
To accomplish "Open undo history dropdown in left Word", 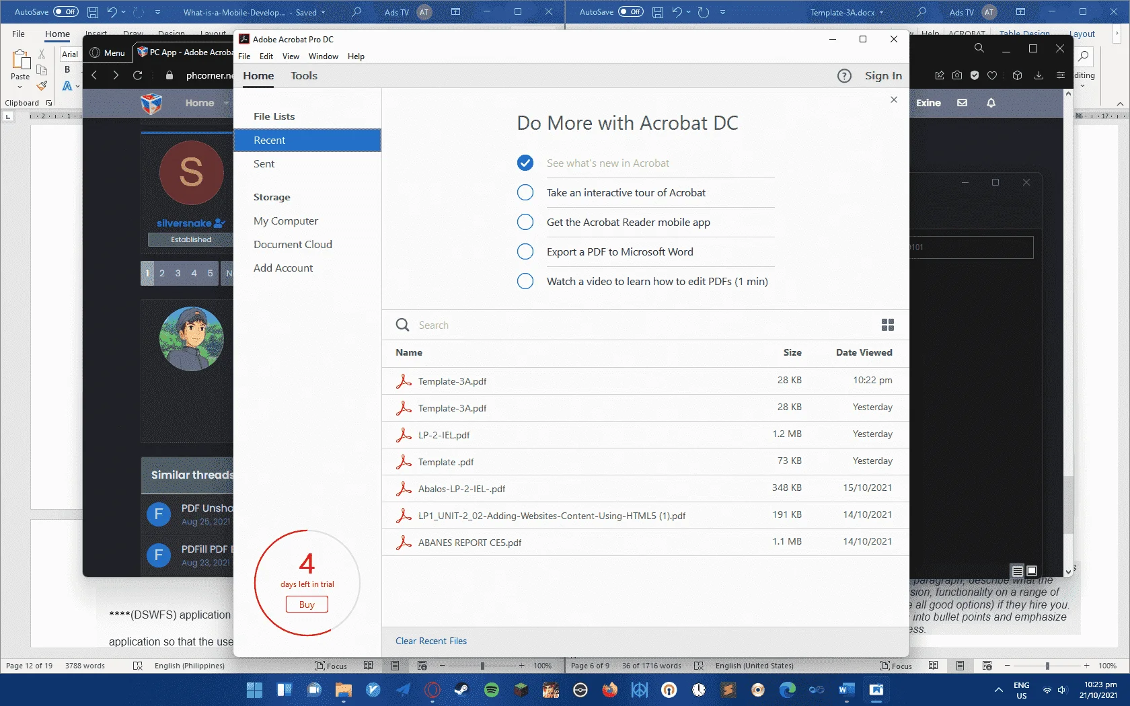I will [124, 12].
